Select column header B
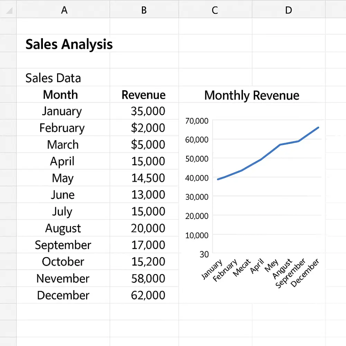The image size is (346, 346). [144, 10]
